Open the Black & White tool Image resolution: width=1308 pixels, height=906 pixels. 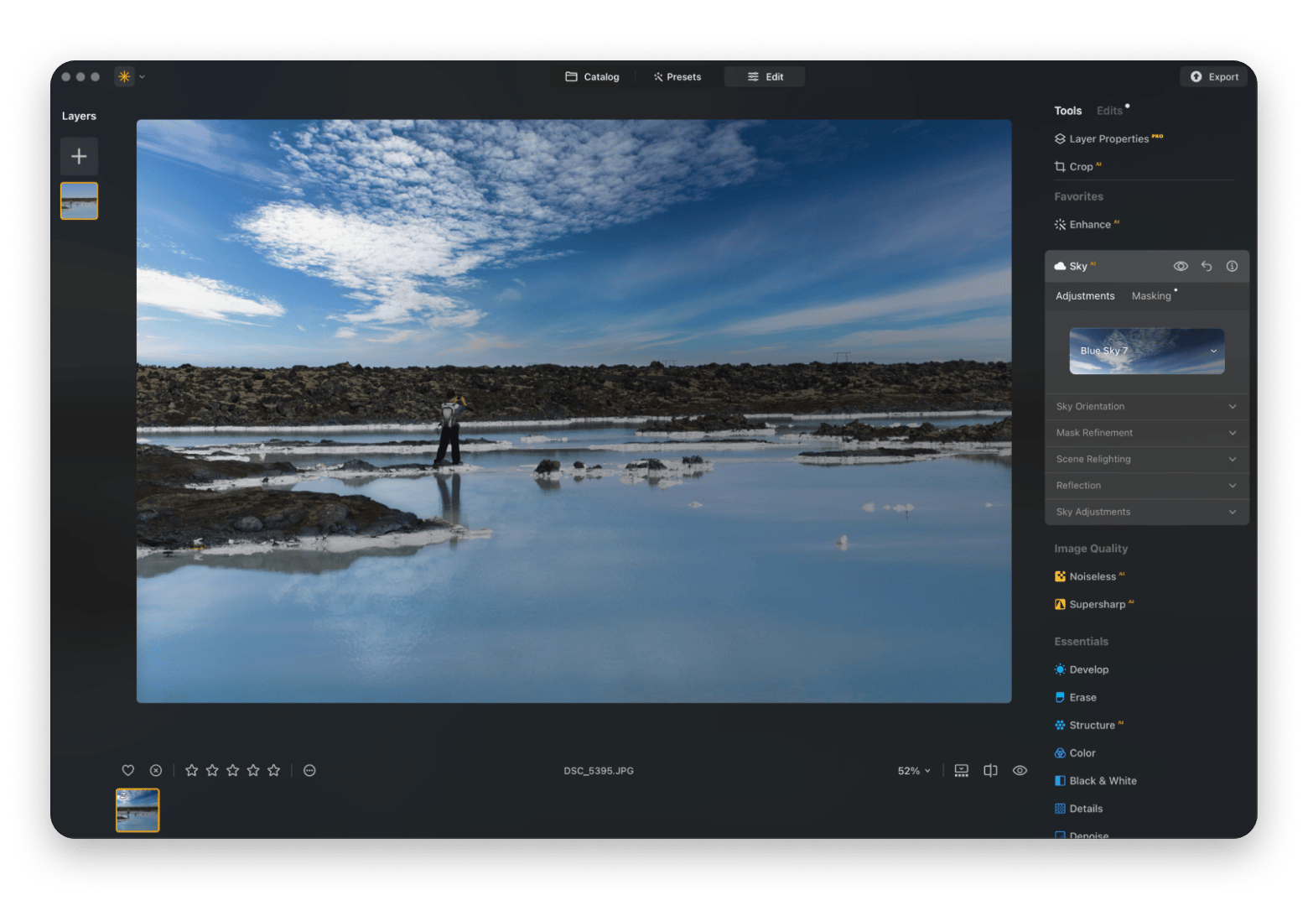tap(1102, 780)
